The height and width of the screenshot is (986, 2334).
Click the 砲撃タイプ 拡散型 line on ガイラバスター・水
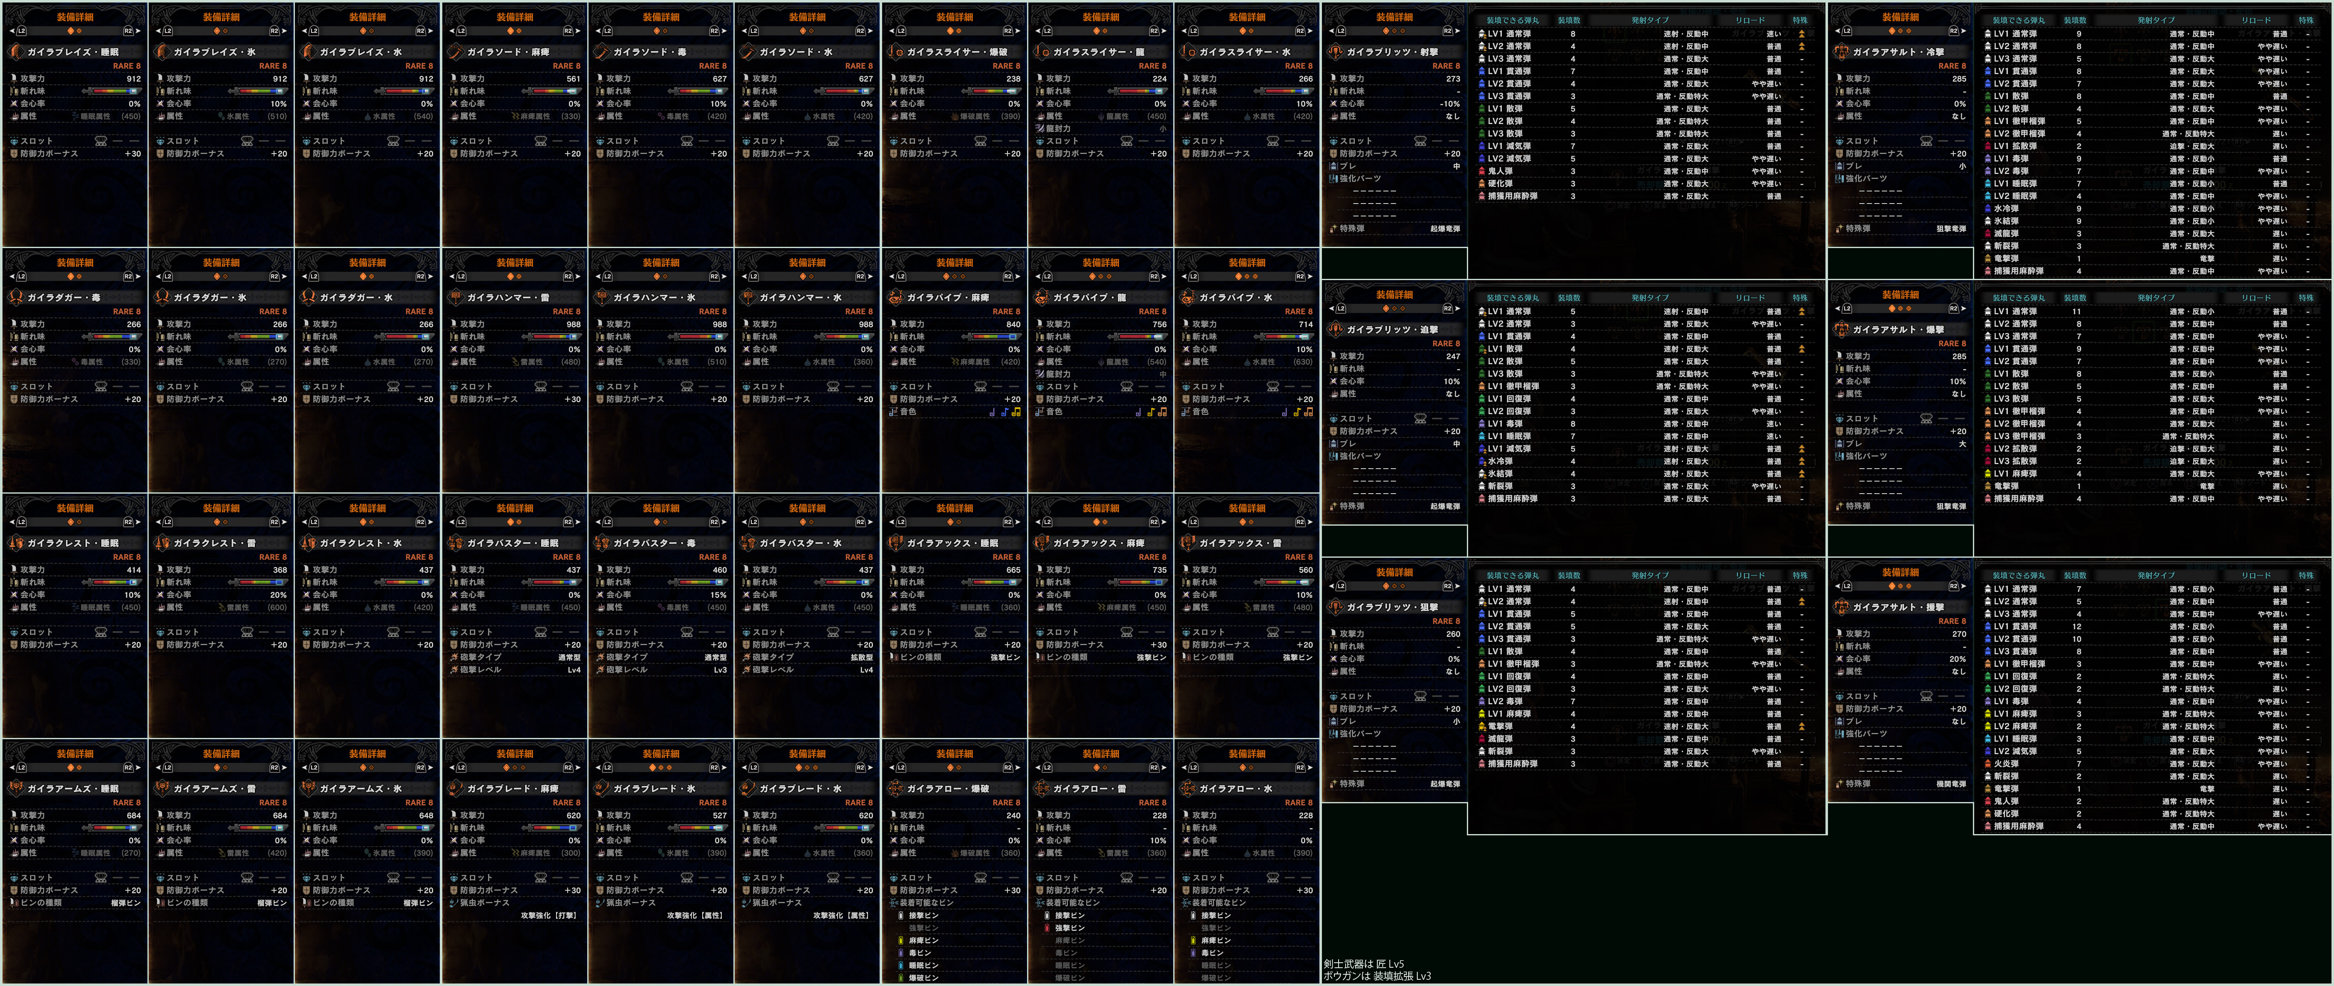pos(807,657)
